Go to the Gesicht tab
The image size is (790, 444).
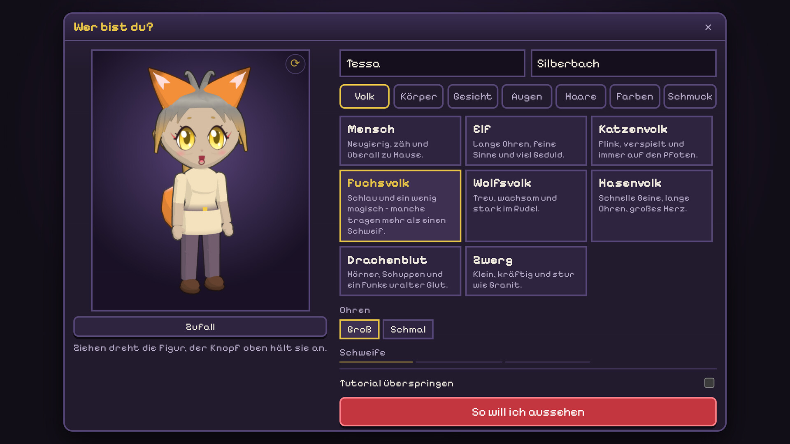tap(472, 97)
